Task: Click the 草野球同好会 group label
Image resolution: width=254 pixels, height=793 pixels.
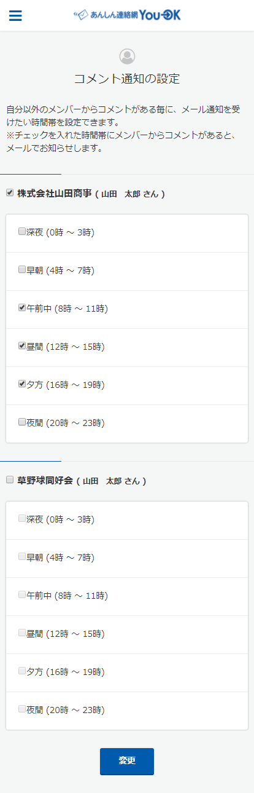Action: tap(45, 480)
